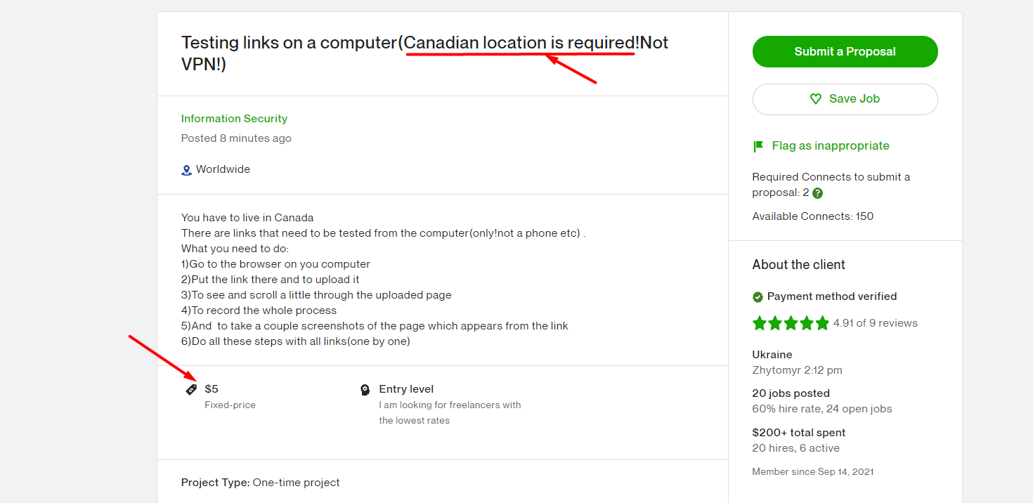Click the 20 jobs posted stat
This screenshot has width=1033, height=503.
(791, 393)
